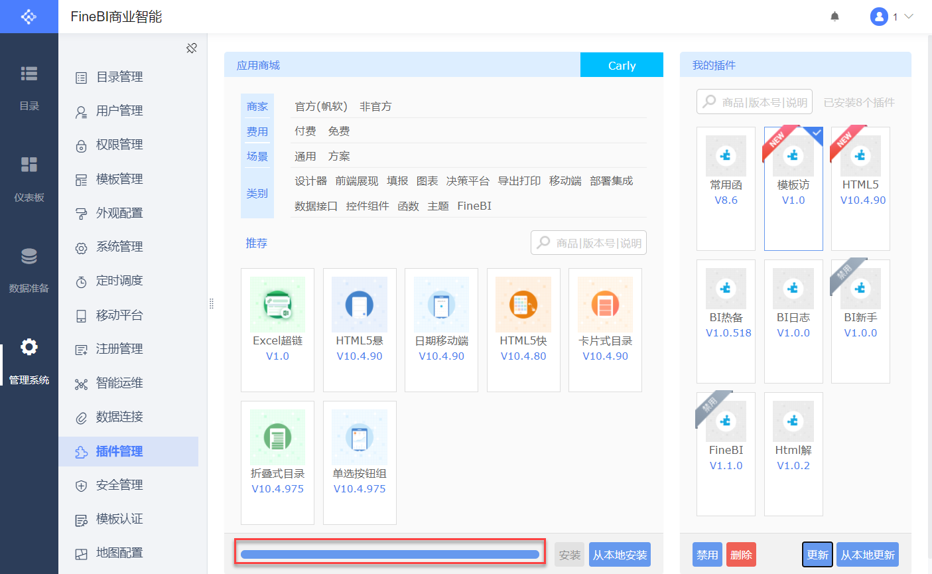Image resolution: width=932 pixels, height=574 pixels.
Task: Click the 更新 update button
Action: (817, 555)
